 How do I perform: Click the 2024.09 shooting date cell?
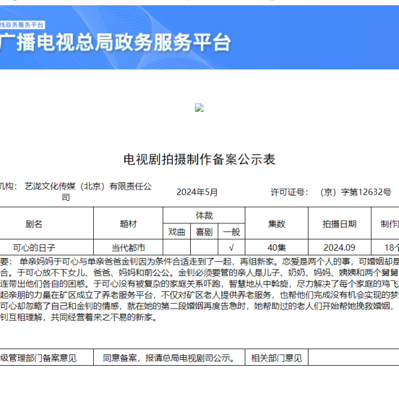pyautogui.click(x=340, y=247)
